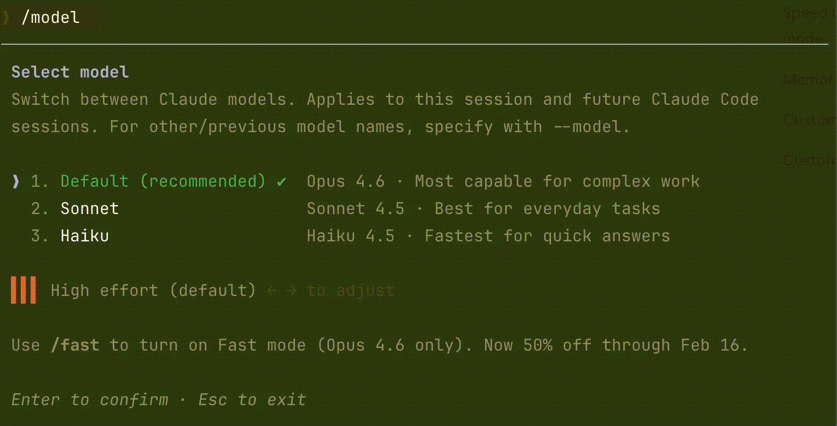Click the Esc to exit hint
Screen dimensions: 837x426
click(252, 400)
